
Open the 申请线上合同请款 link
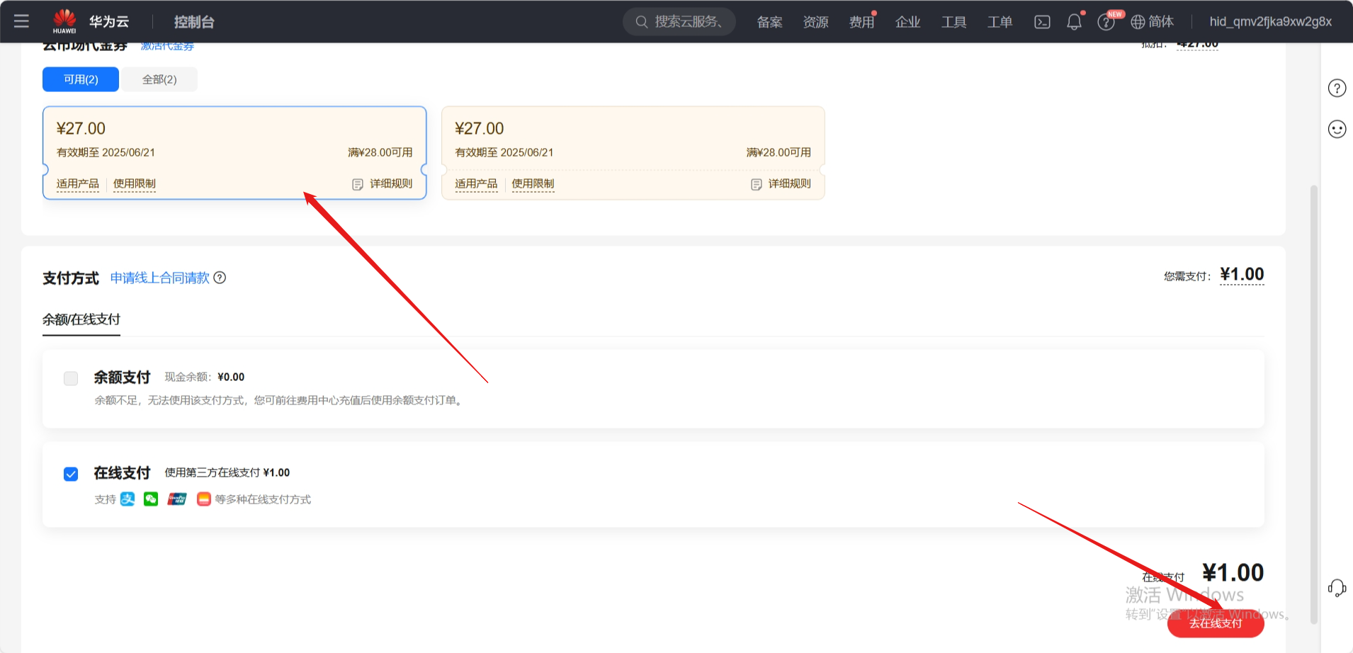160,278
